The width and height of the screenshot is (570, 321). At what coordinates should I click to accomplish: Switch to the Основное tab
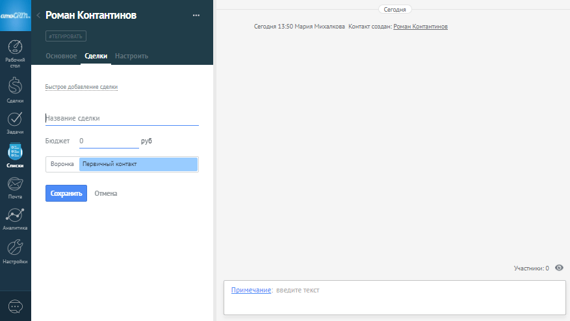[61, 56]
